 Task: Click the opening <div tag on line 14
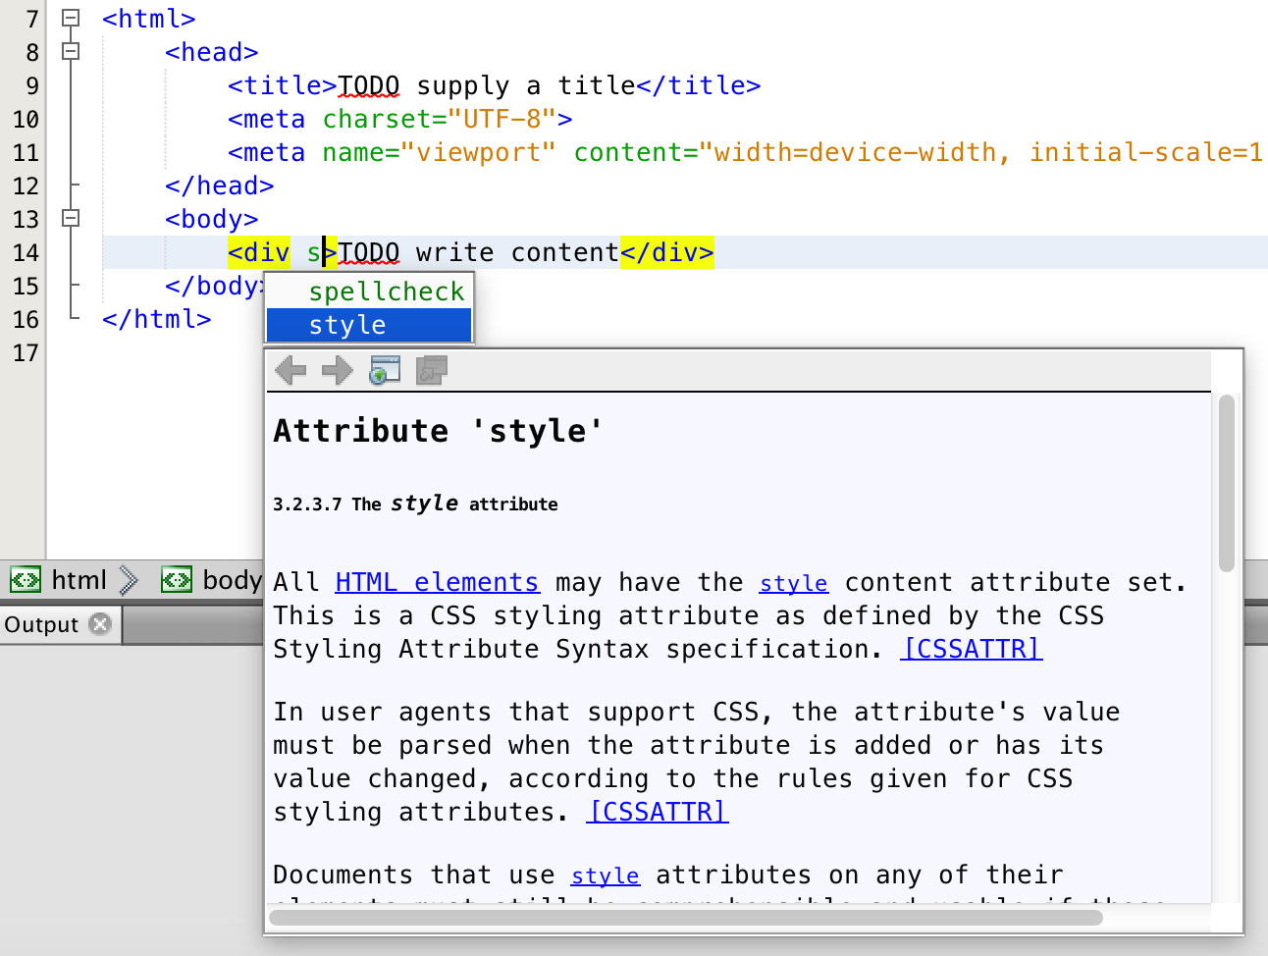259,252
